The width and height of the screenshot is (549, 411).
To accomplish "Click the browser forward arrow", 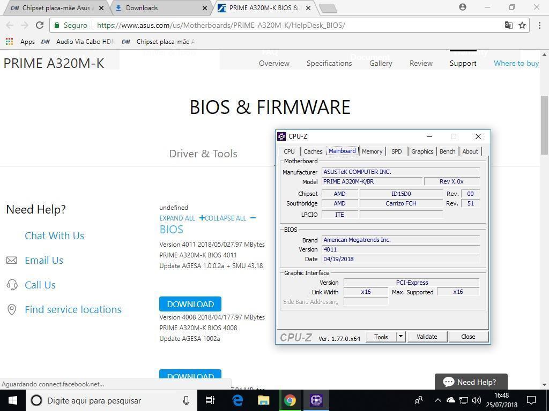I will click(25, 25).
